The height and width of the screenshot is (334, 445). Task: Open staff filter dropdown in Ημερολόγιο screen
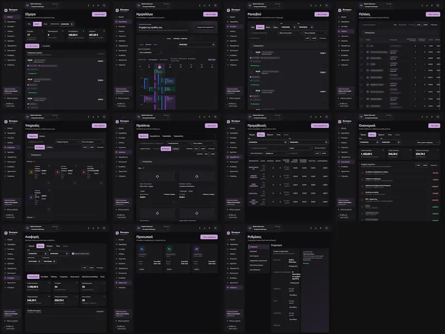coord(150,52)
